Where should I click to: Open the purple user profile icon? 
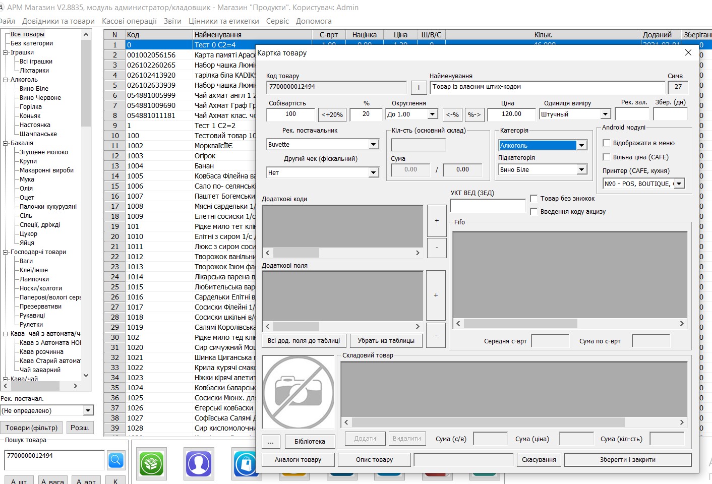click(x=199, y=463)
